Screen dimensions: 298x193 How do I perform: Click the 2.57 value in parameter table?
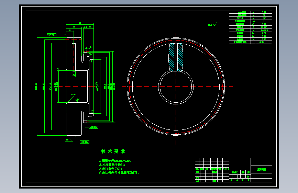(x=264, y=33)
